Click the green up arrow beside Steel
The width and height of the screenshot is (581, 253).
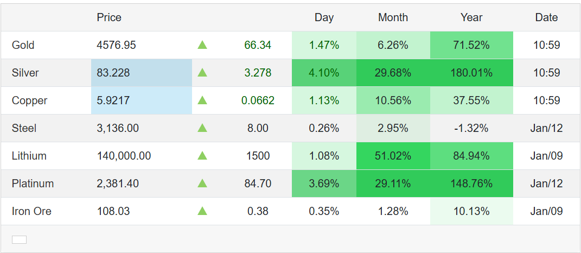[x=202, y=128]
